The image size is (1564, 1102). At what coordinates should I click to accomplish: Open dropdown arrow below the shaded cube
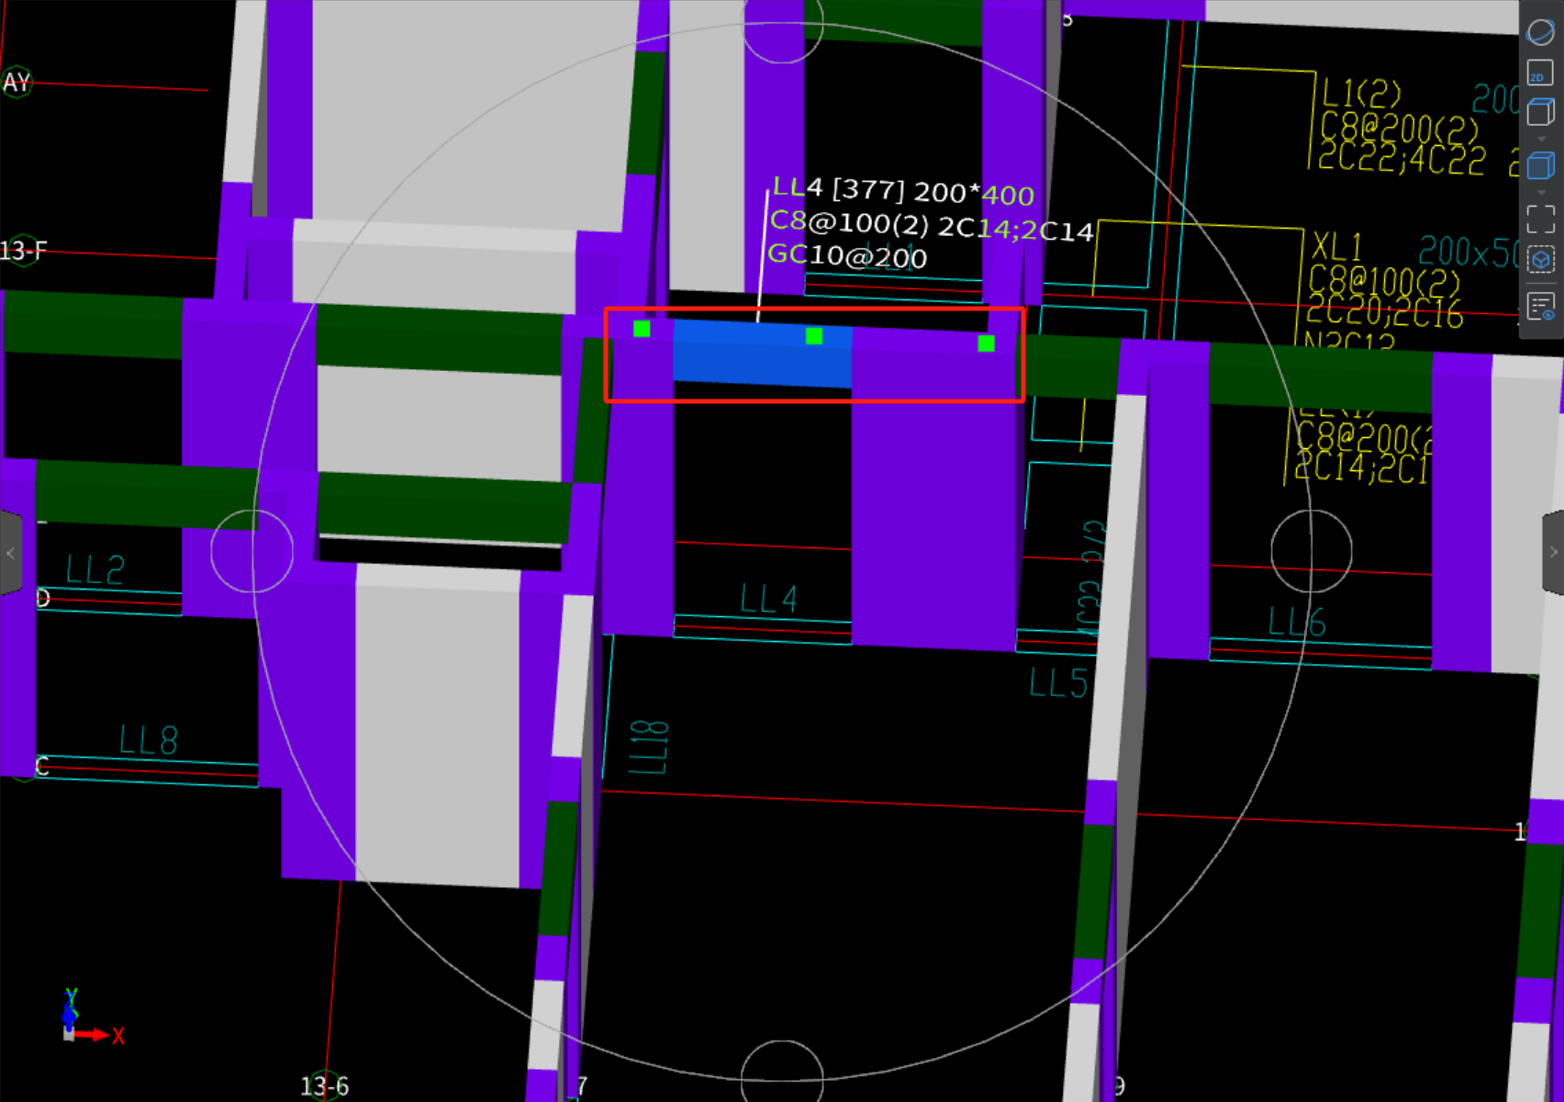coord(1541,193)
